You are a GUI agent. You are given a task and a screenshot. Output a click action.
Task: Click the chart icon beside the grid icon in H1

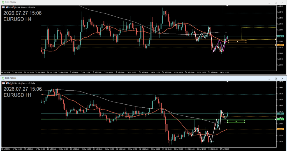pyautogui.click(x=7, y=83)
